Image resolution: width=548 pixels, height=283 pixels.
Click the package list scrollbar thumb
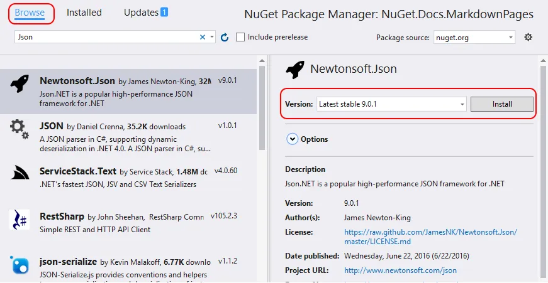tap(262, 107)
